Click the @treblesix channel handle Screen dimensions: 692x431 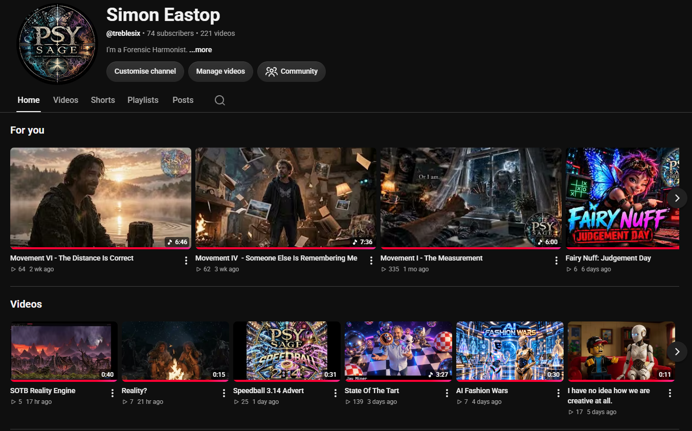coord(123,33)
